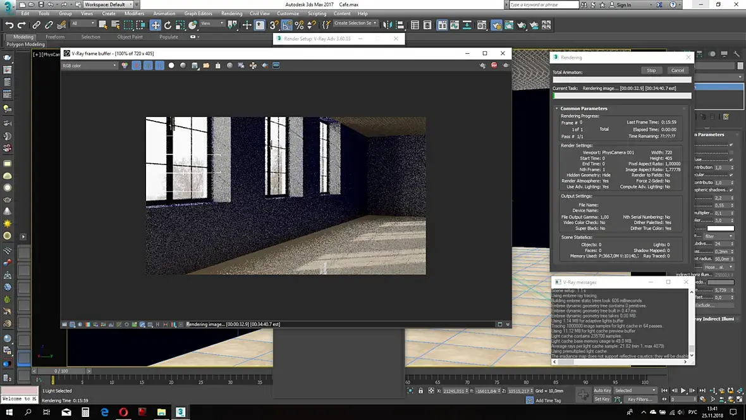Toggle the atmospheric shadows checkbox
The image size is (746, 420).
pos(731,190)
